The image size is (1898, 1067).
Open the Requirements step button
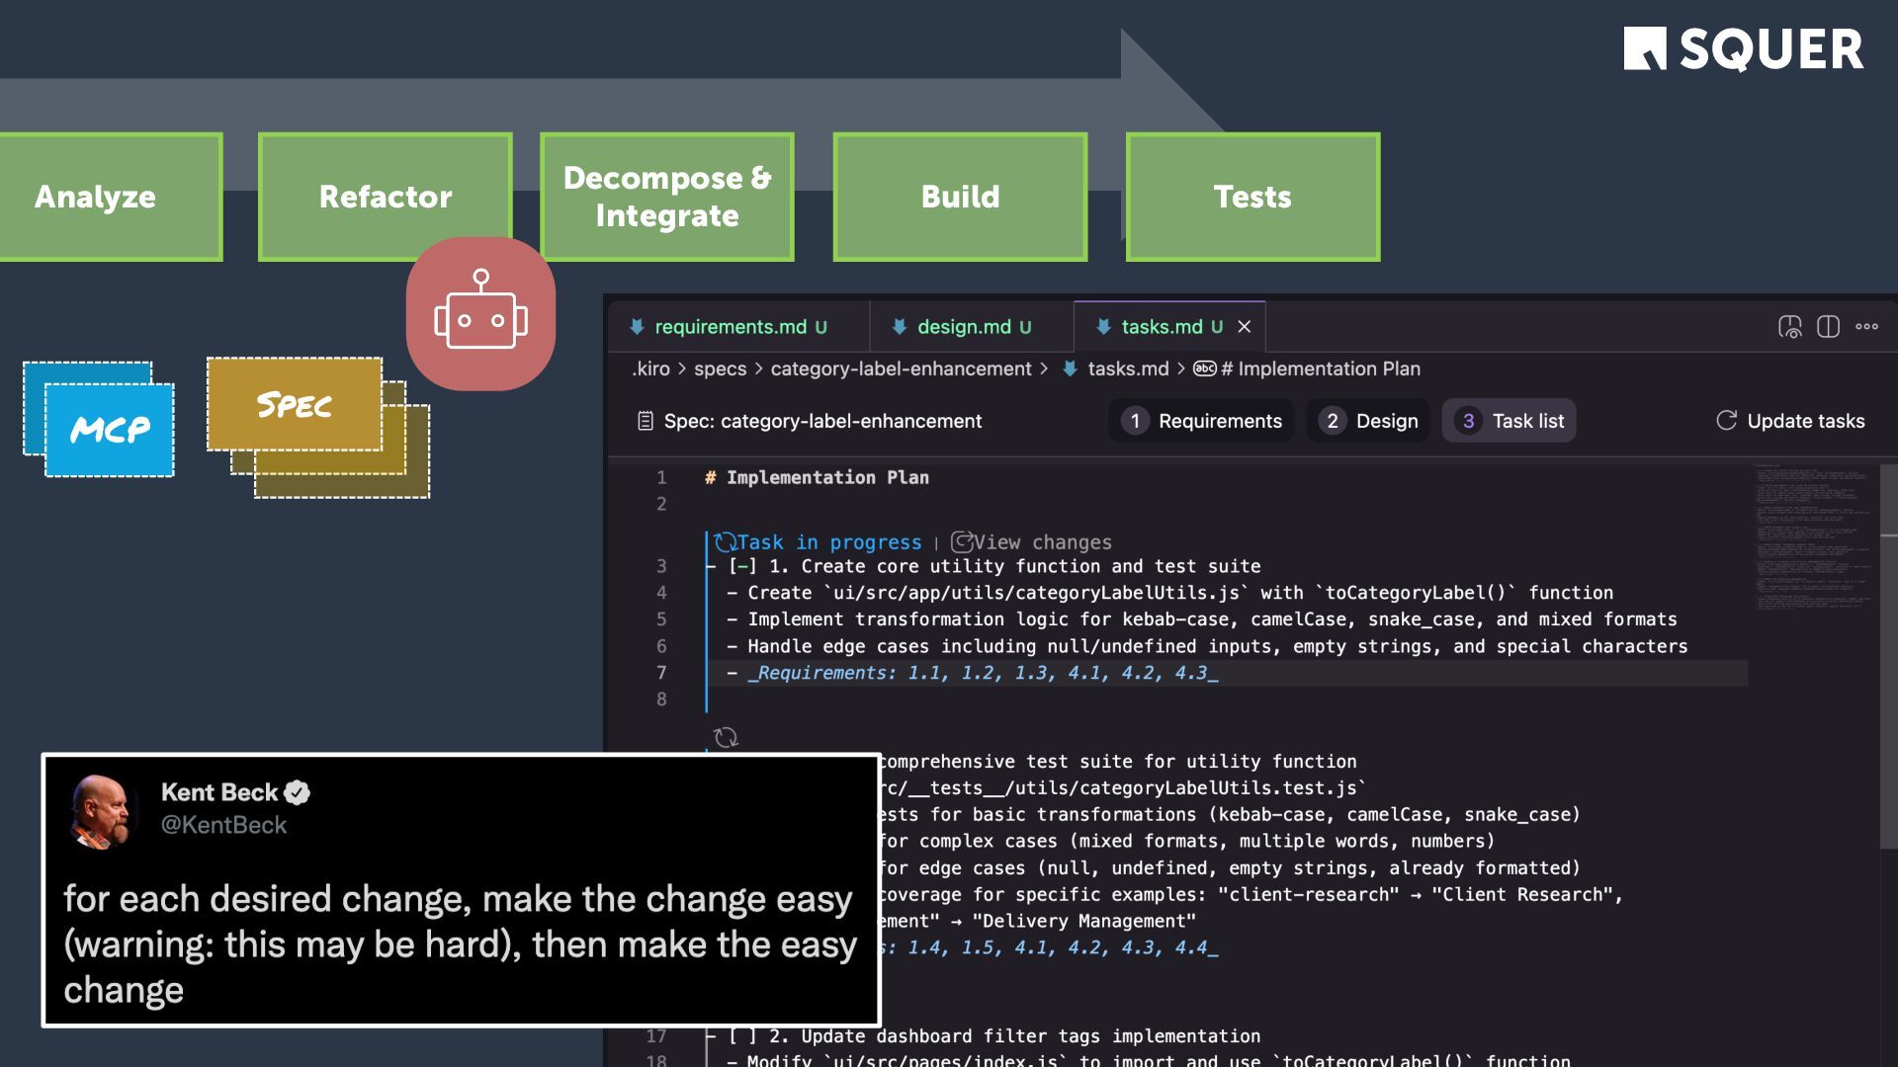click(x=1202, y=421)
